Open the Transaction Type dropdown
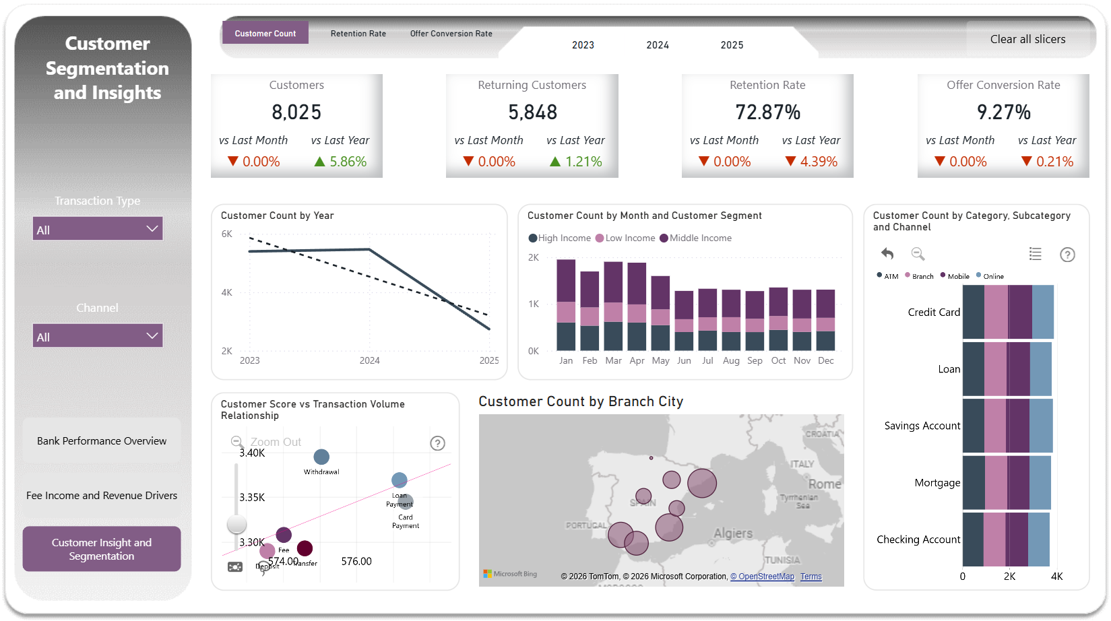This screenshot has height=621, width=1111. (98, 229)
